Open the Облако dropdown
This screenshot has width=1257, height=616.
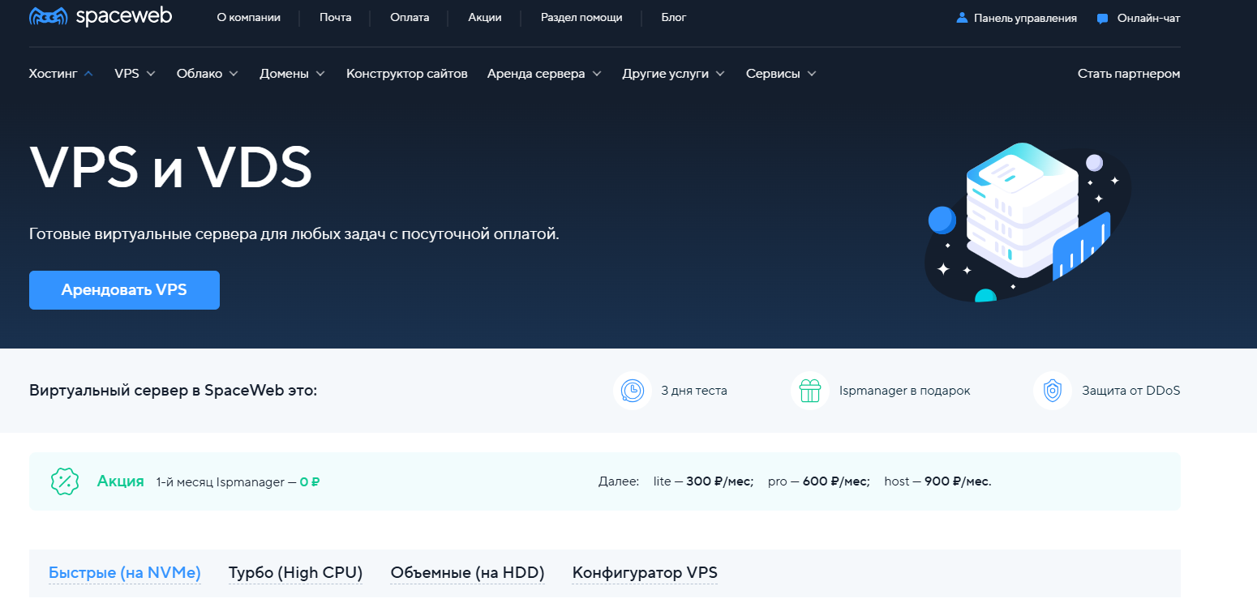point(208,74)
